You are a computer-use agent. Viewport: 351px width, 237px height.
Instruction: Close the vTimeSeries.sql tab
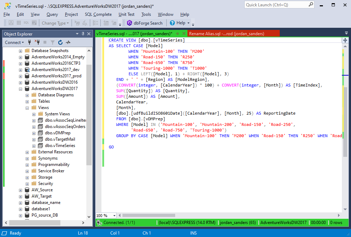(x=184, y=34)
